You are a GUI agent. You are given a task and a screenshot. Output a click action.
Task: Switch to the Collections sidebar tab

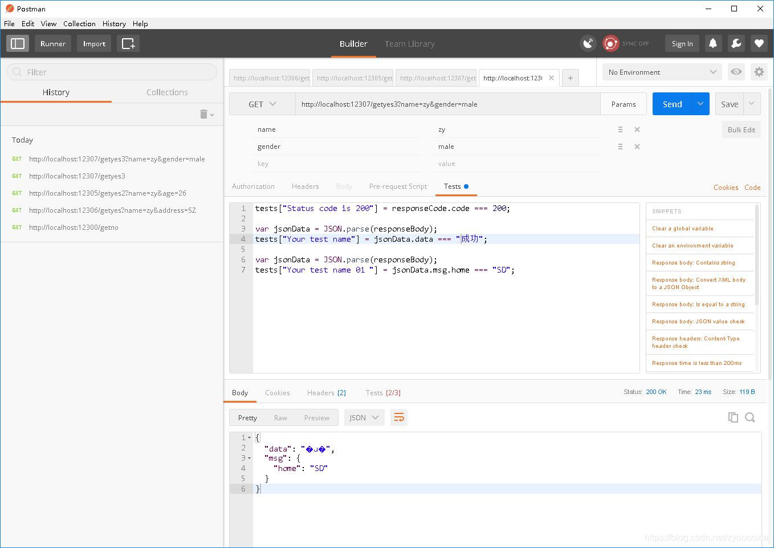[167, 92]
